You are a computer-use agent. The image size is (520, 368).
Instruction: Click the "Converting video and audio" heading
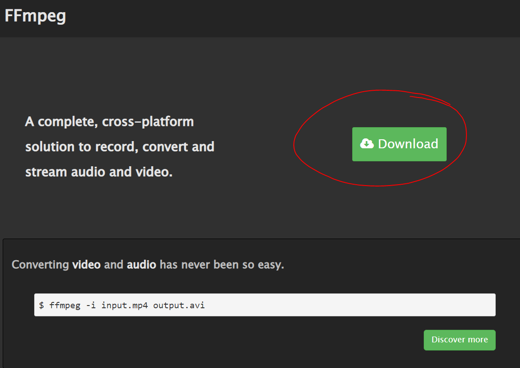(x=148, y=265)
